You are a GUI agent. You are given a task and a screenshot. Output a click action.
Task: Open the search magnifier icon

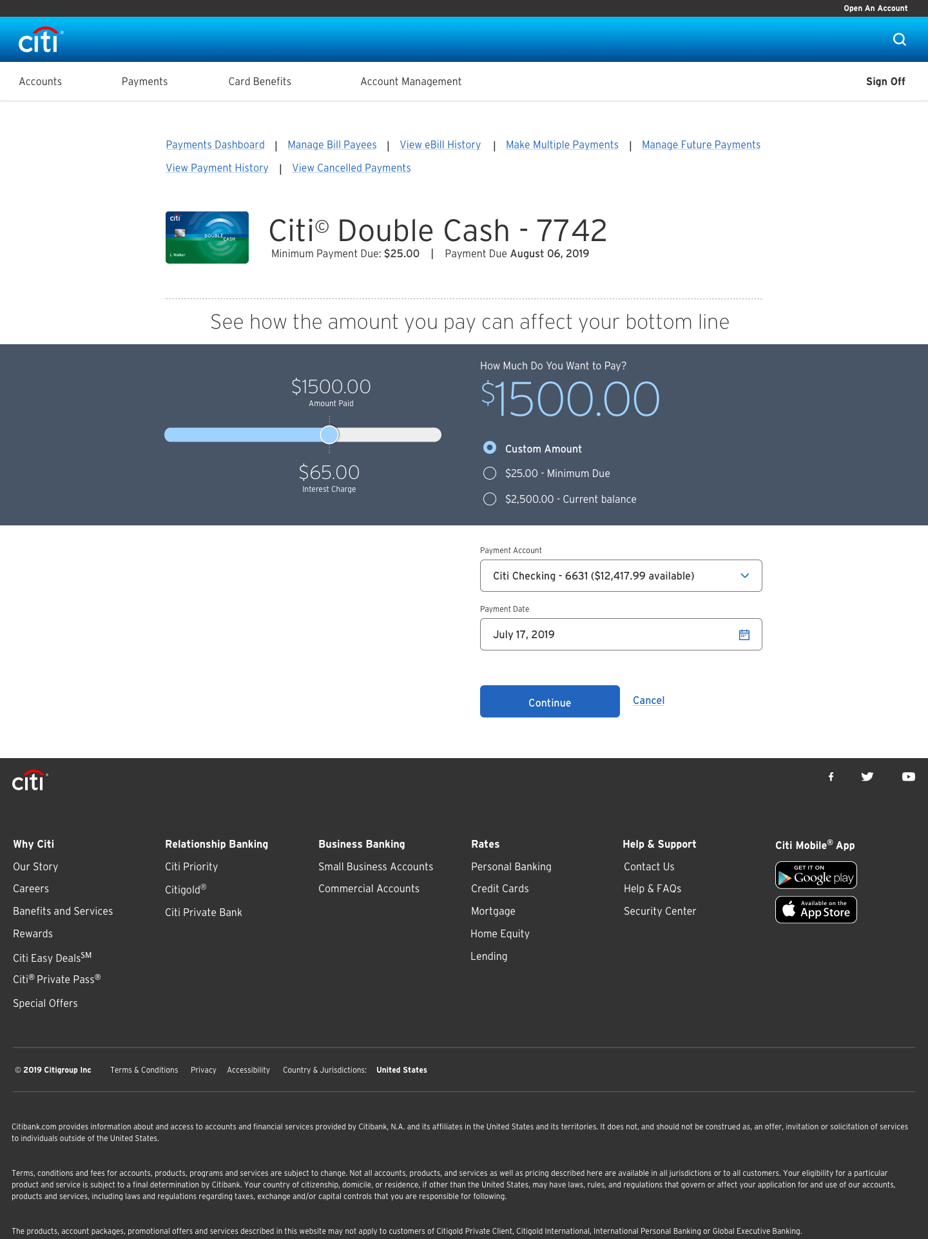900,39
